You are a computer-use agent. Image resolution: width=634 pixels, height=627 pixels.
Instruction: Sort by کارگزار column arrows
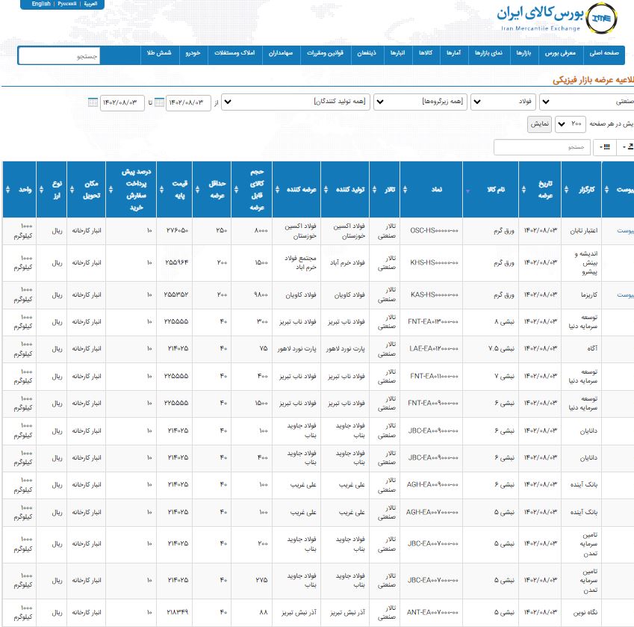click(x=567, y=189)
